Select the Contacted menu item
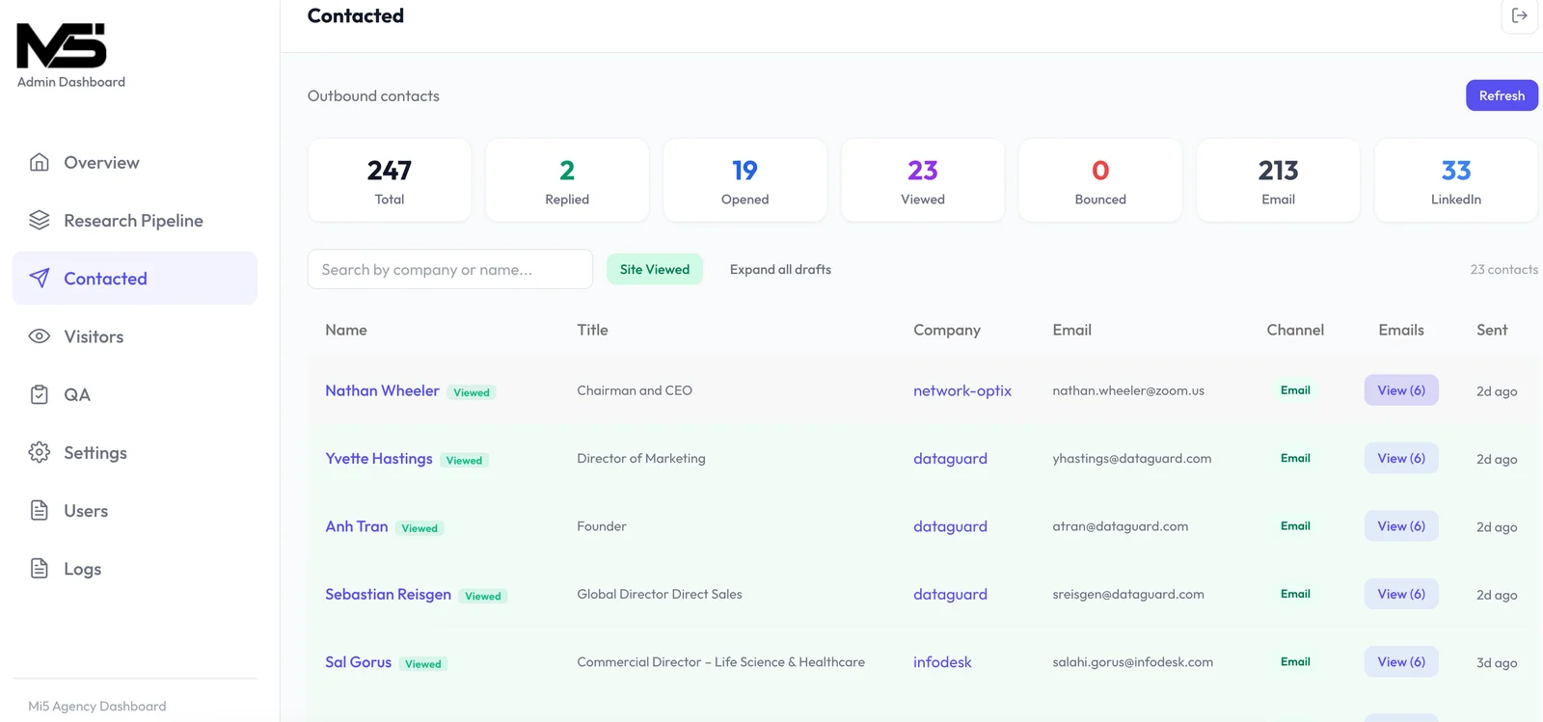The width and height of the screenshot is (1543, 722). click(x=135, y=278)
